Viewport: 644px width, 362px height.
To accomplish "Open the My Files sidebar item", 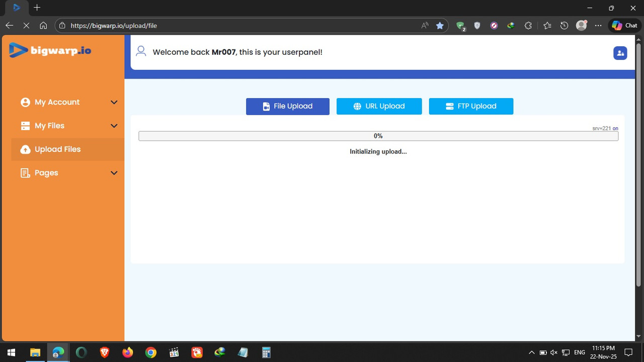I will tap(68, 126).
